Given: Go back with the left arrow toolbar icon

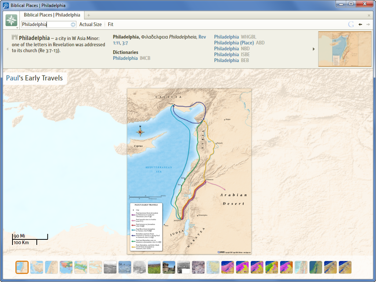Looking at the screenshot, I should click(360, 25).
